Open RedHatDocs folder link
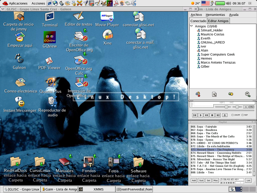The image size is (257, 193). coord(16,162)
